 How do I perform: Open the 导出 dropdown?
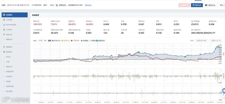coord(221,5)
